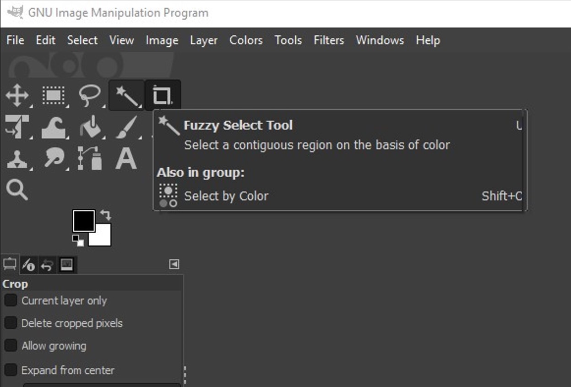Open the white background color swatch
The image size is (571, 387).
click(103, 237)
